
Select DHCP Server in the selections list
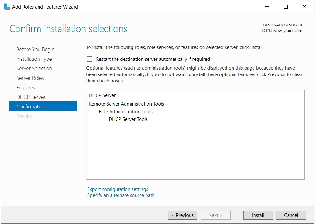pyautogui.click(x=102, y=95)
